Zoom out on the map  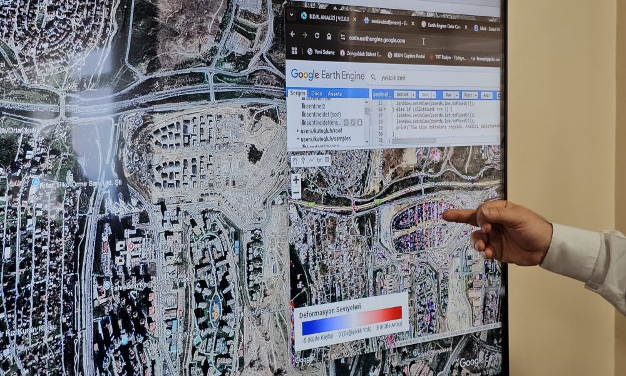pos(296,193)
